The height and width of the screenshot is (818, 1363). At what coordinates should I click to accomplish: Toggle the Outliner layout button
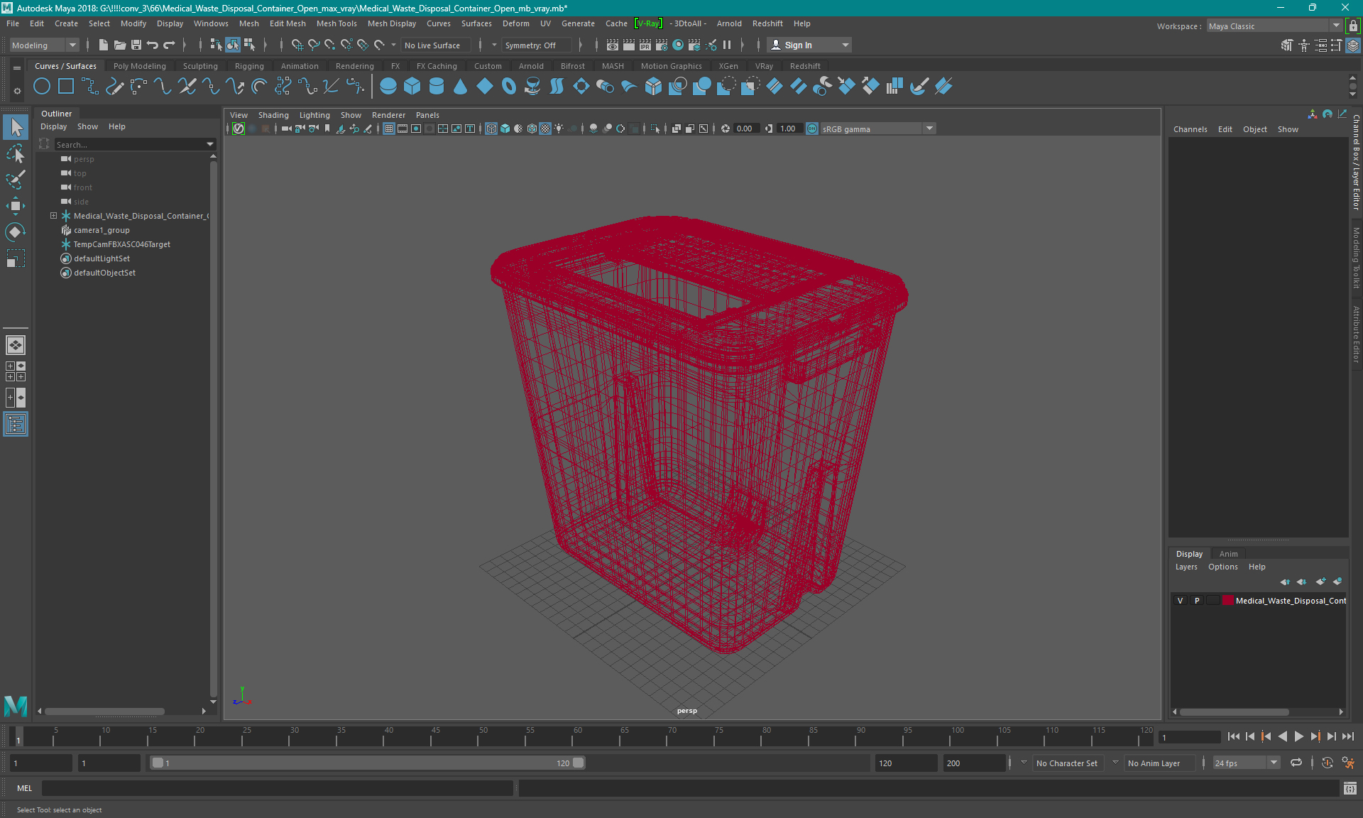coord(16,425)
